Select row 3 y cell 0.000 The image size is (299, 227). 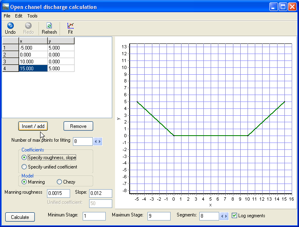[x=61, y=62]
